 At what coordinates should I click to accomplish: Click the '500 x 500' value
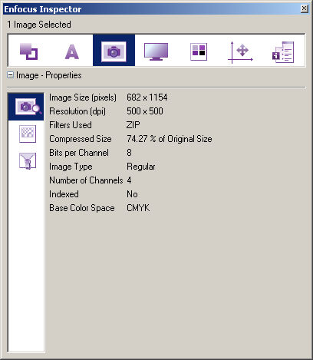[145, 111]
